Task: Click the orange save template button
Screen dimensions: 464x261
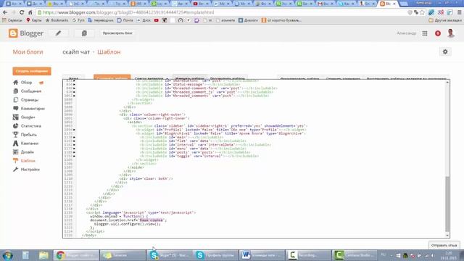Action: [x=112, y=78]
